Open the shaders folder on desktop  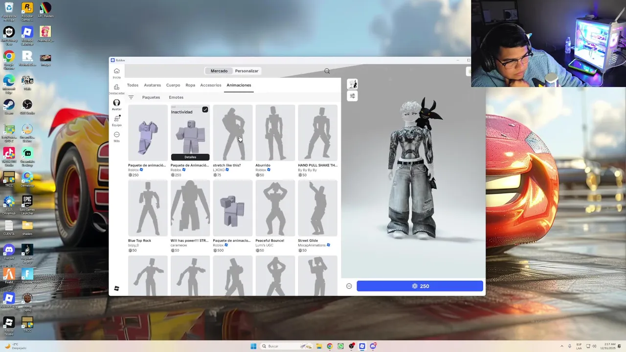pyautogui.click(x=27, y=228)
